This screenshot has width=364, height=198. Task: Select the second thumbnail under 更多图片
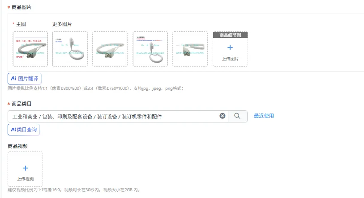pos(110,49)
